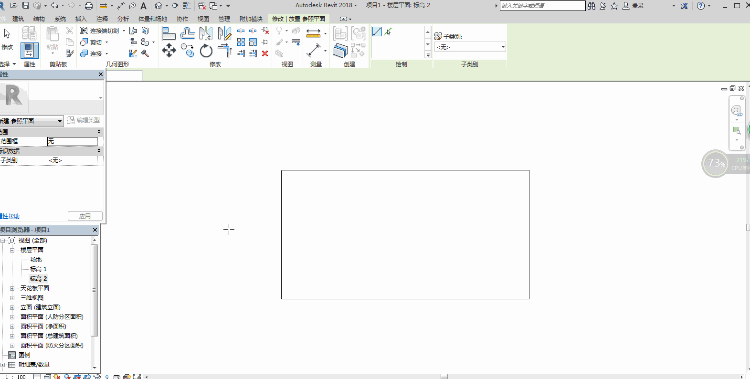Click the red Delete X icon

265,53
